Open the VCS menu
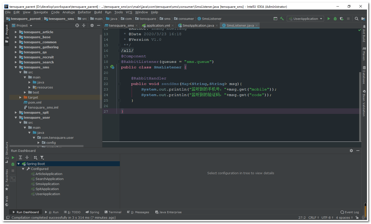The image size is (371, 224). pos(129,12)
